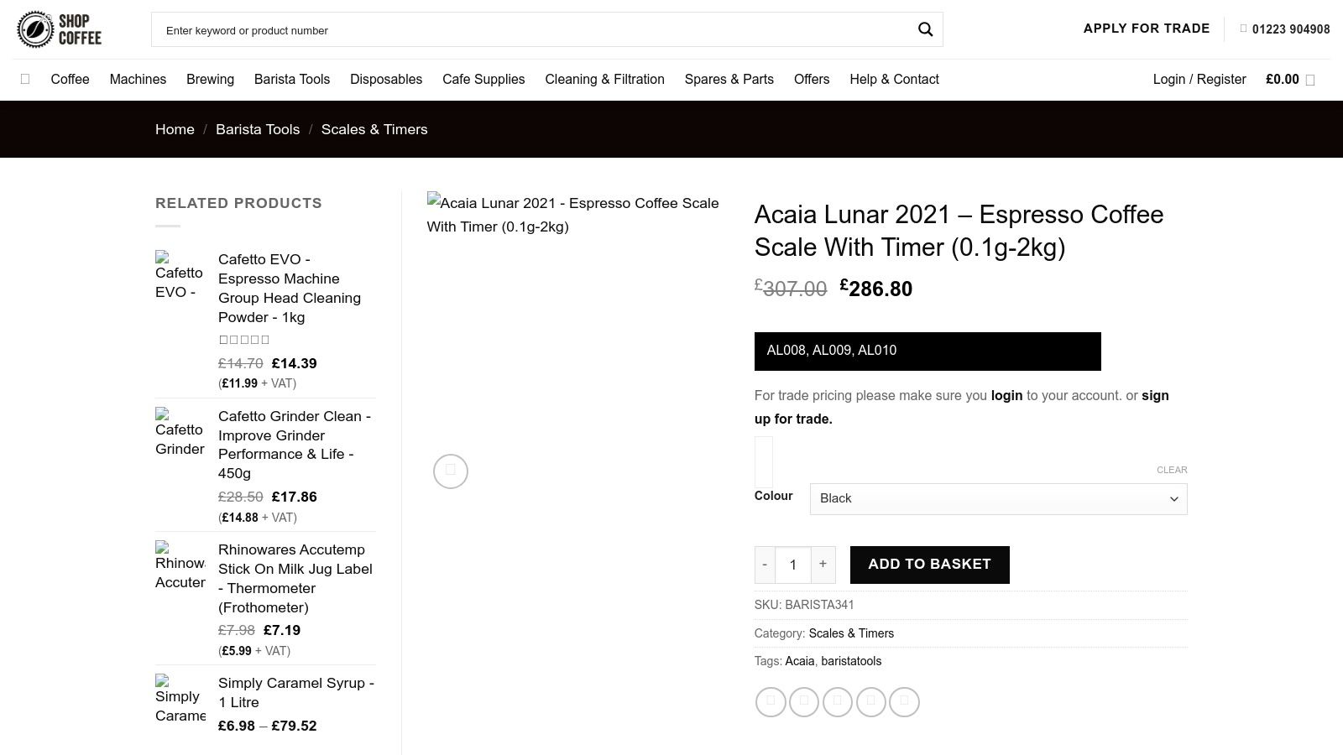Click the Home breadcrumb
The width and height of the screenshot is (1343, 755).
[175, 129]
